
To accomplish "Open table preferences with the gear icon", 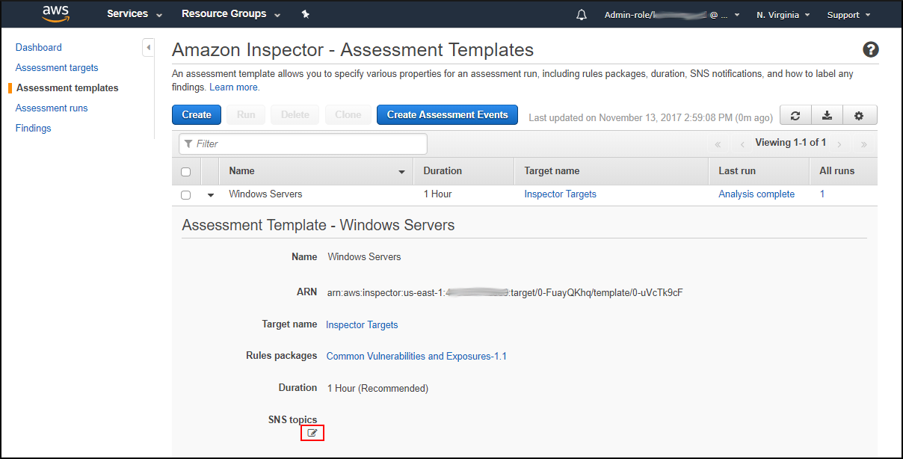I will 859,115.
